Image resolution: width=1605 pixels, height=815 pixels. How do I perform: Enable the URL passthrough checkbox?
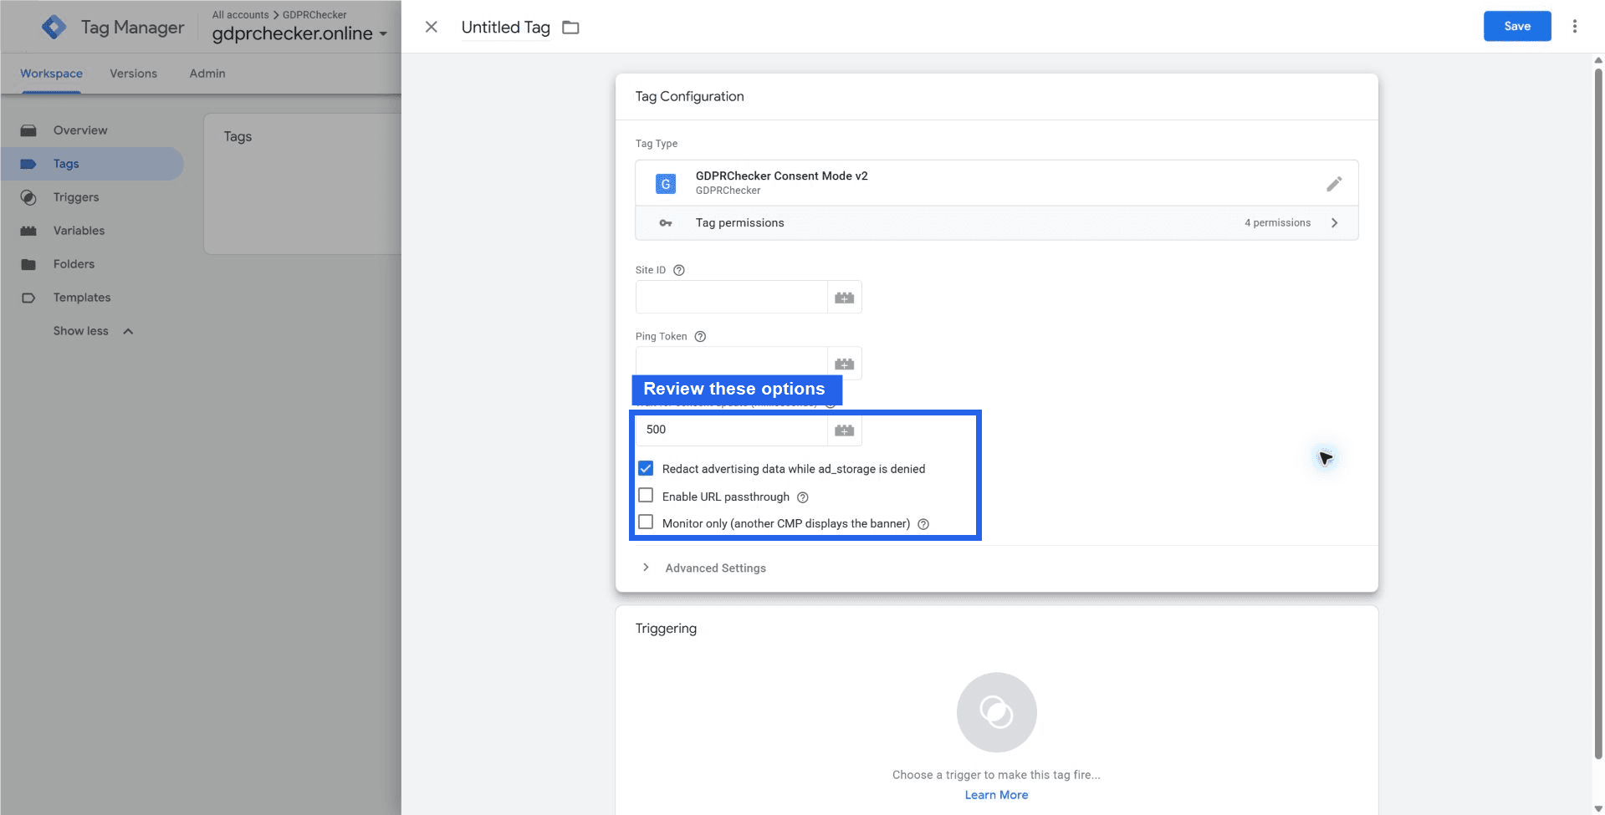646,496
